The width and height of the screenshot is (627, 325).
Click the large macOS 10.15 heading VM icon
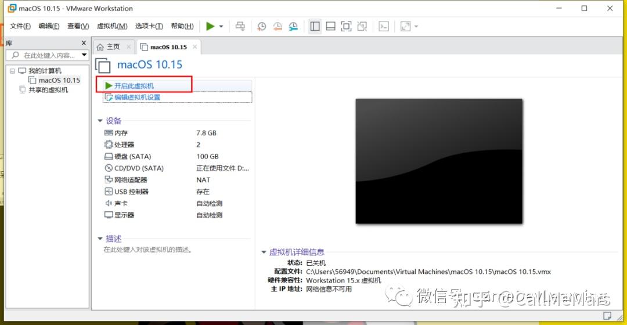click(x=103, y=65)
